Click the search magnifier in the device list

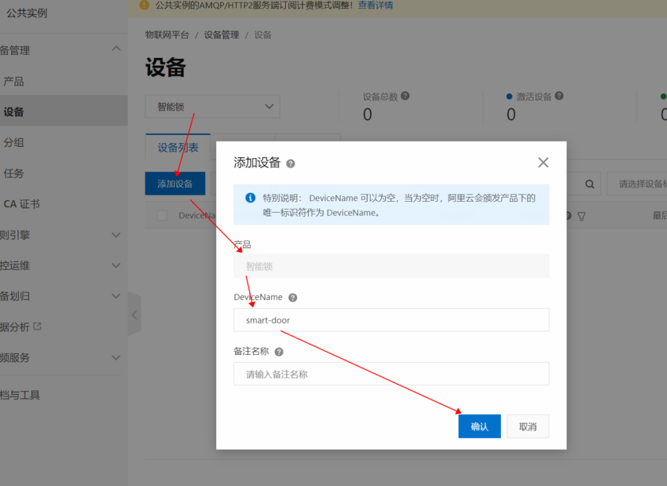point(589,184)
